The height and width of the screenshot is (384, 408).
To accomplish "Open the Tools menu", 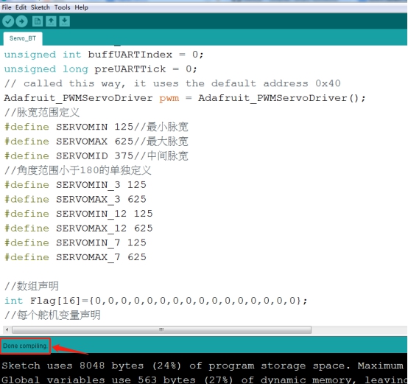I will tap(62, 7).
